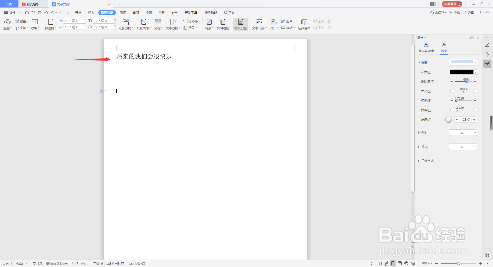Open 纸张方向 paper orientation options
Screen dimensions: 493x267
pos(126,24)
